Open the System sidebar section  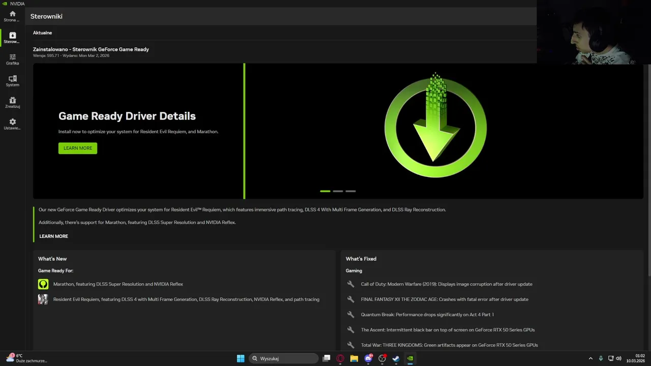[x=12, y=81]
